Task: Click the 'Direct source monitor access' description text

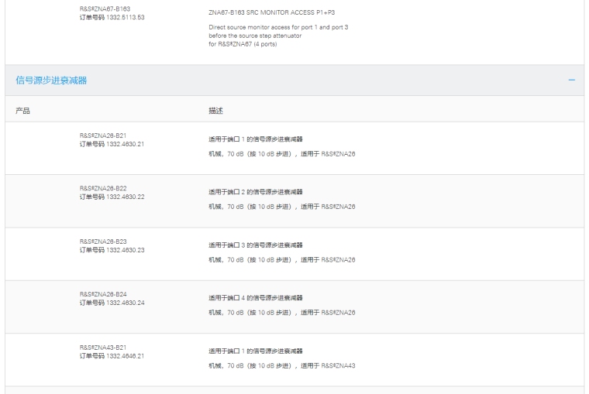Action: (x=278, y=27)
